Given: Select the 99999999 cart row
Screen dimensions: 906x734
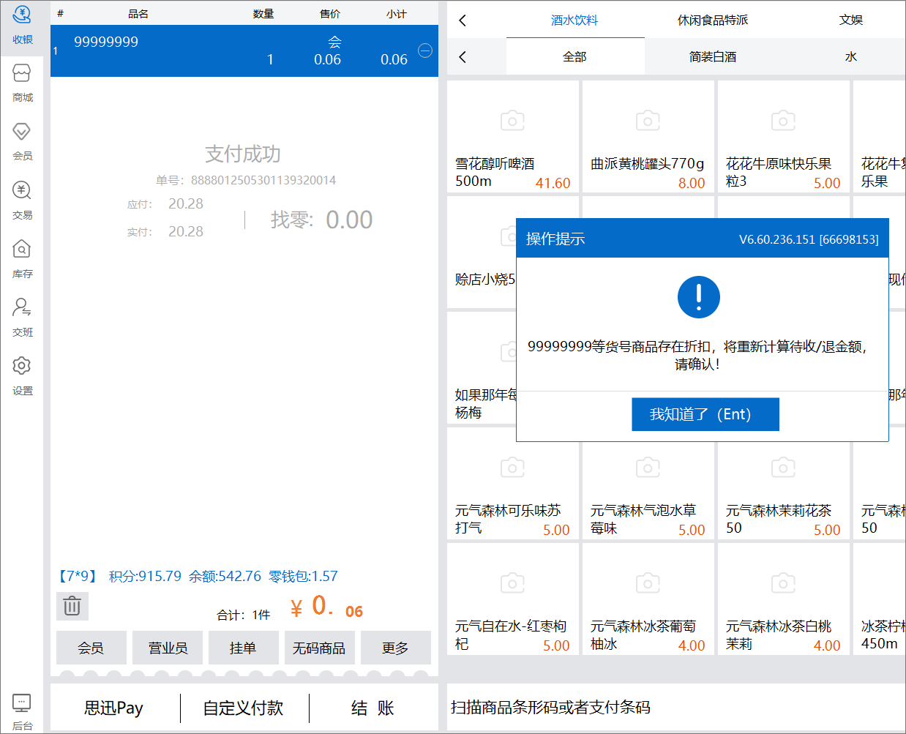Looking at the screenshot, I should (244, 50).
